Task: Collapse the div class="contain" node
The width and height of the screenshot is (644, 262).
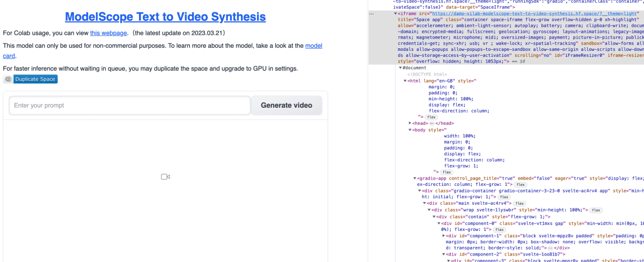Action: tap(434, 216)
